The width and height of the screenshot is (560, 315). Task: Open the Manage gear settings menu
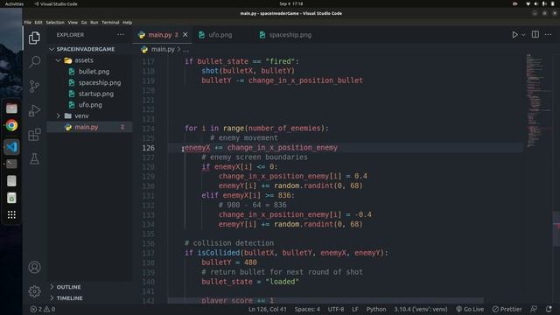pos(34,291)
